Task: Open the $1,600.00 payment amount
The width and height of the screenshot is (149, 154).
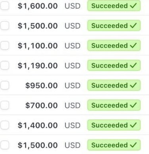Action: [38, 6]
